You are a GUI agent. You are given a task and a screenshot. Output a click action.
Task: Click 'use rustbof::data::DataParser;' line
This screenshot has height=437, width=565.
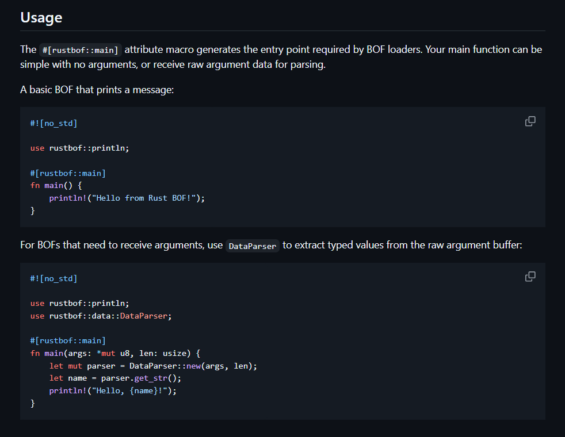pos(101,316)
